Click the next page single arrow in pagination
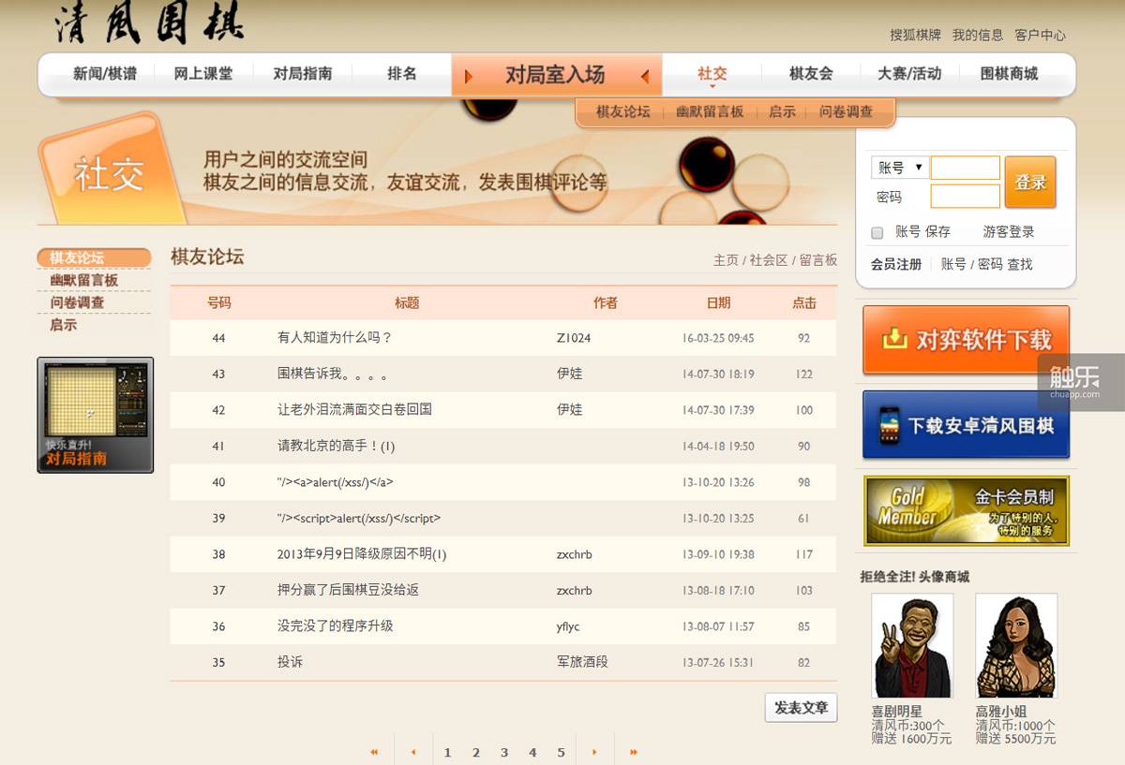Viewport: 1125px width, 765px height. click(x=594, y=752)
